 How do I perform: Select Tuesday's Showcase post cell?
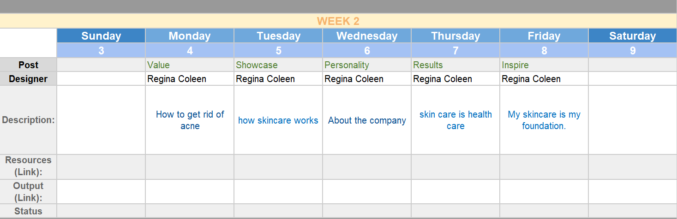tap(278, 65)
